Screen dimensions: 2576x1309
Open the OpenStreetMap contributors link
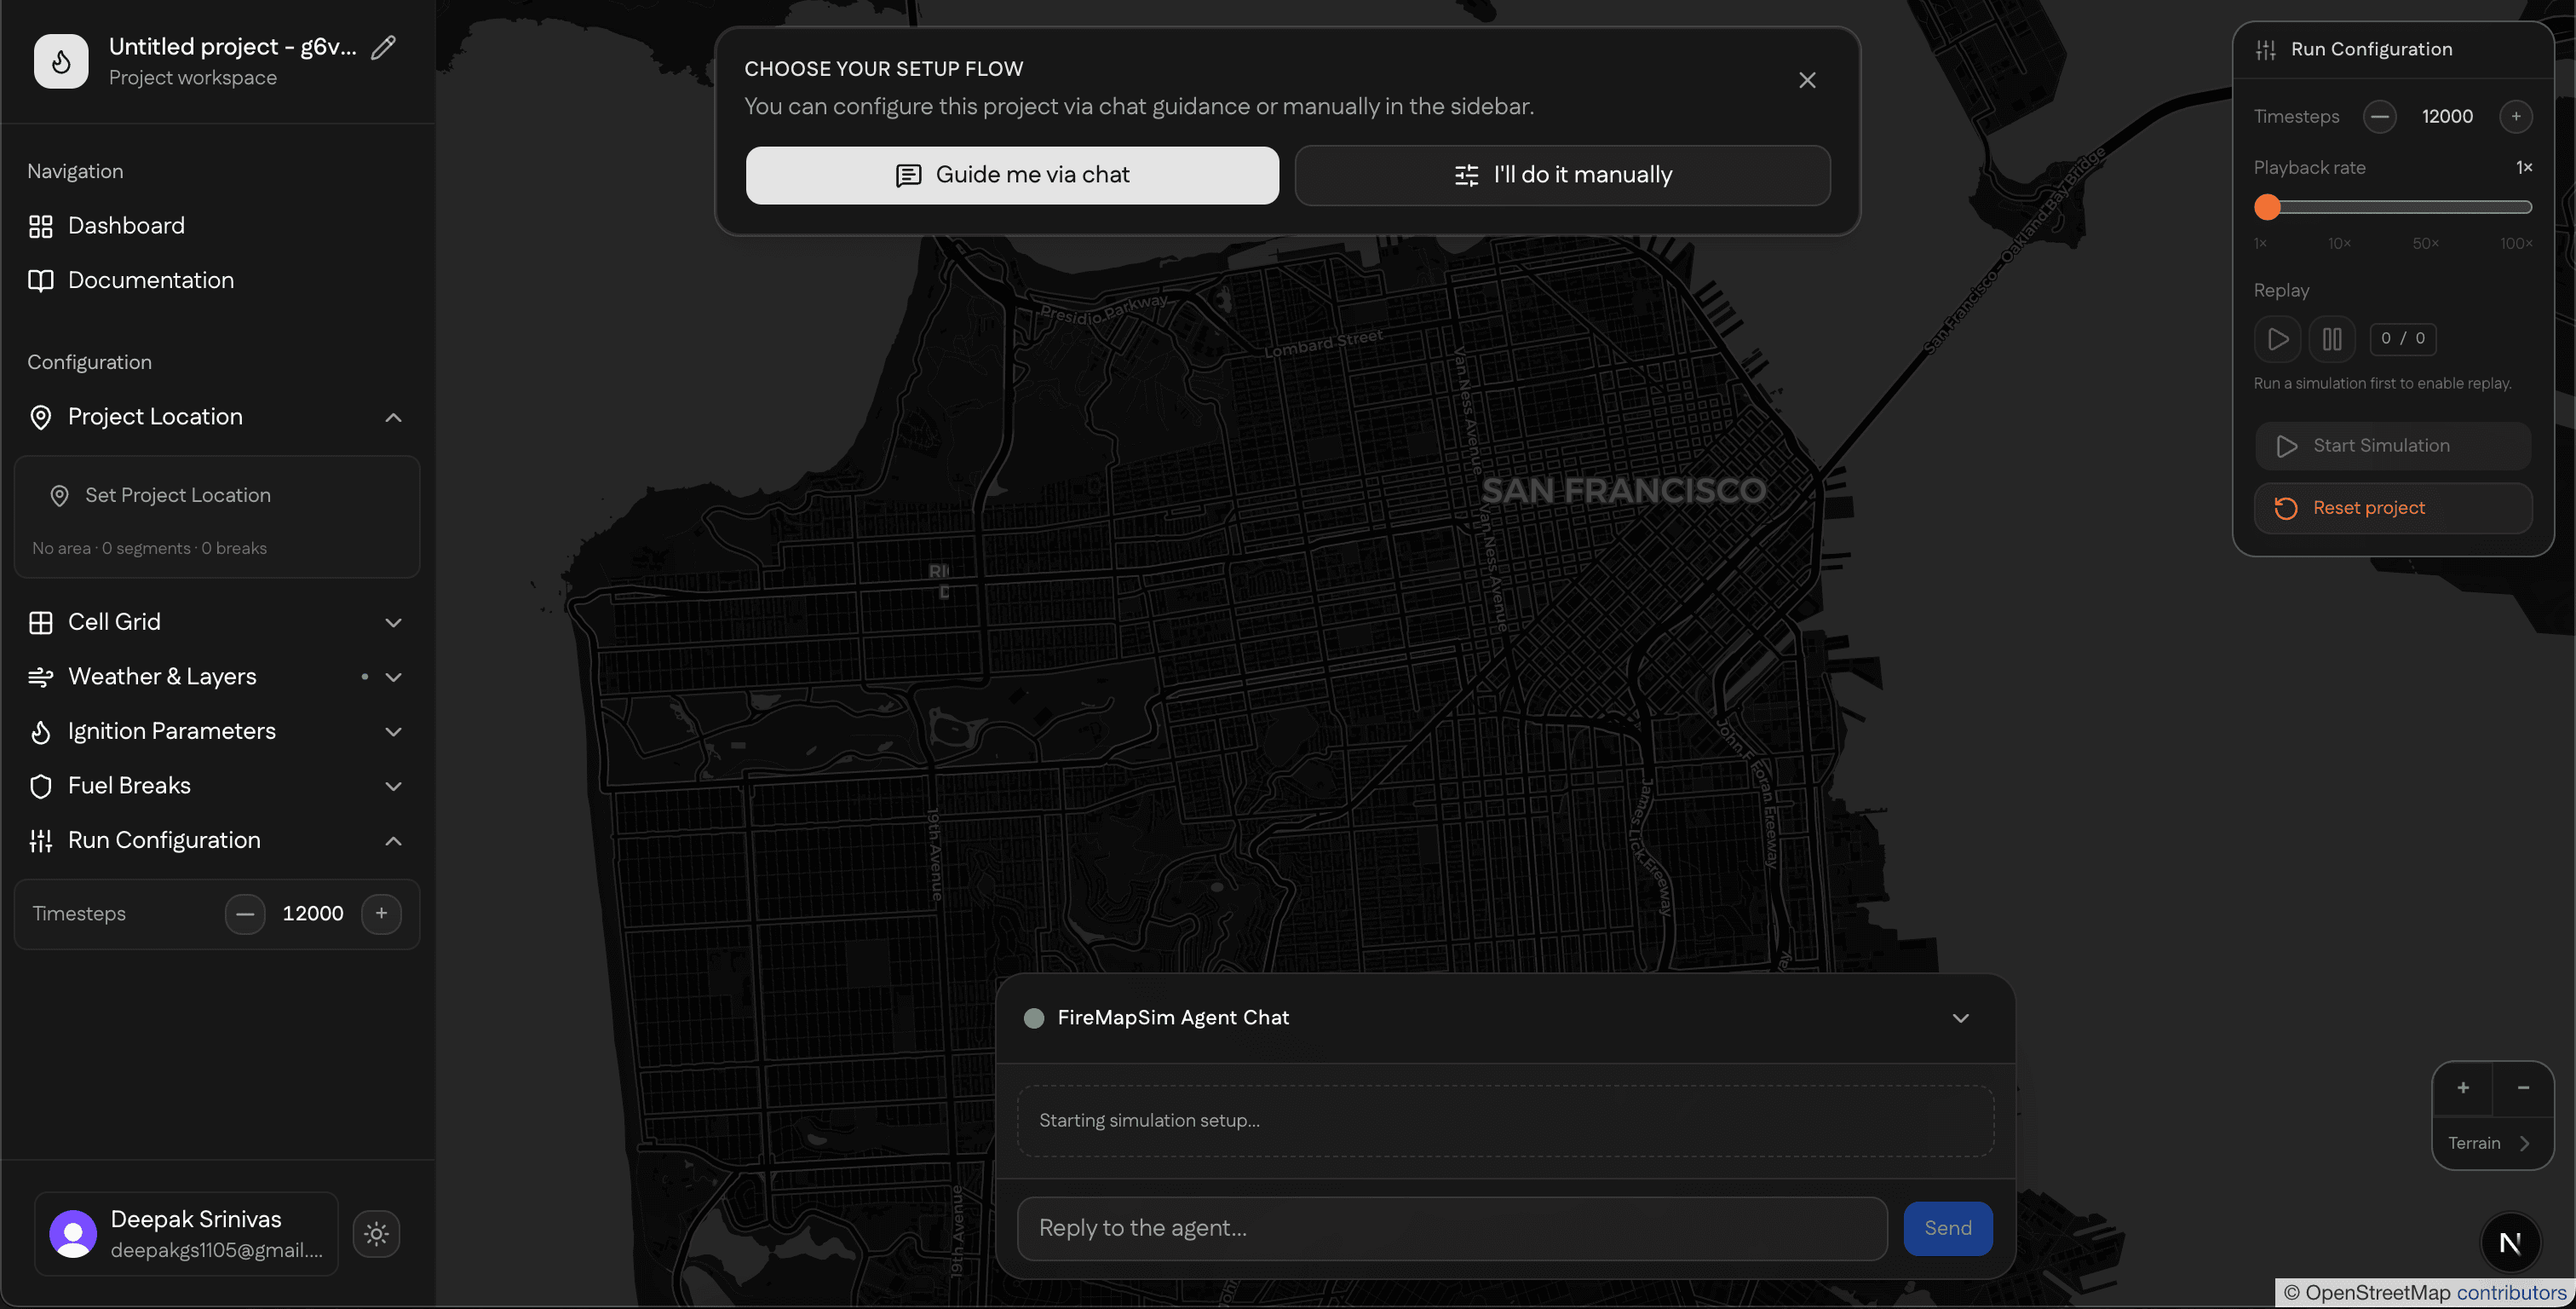click(2511, 1293)
